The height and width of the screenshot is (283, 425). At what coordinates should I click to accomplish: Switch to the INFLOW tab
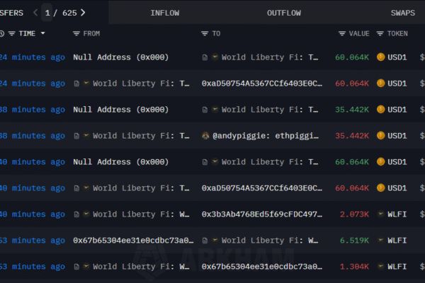click(x=166, y=13)
